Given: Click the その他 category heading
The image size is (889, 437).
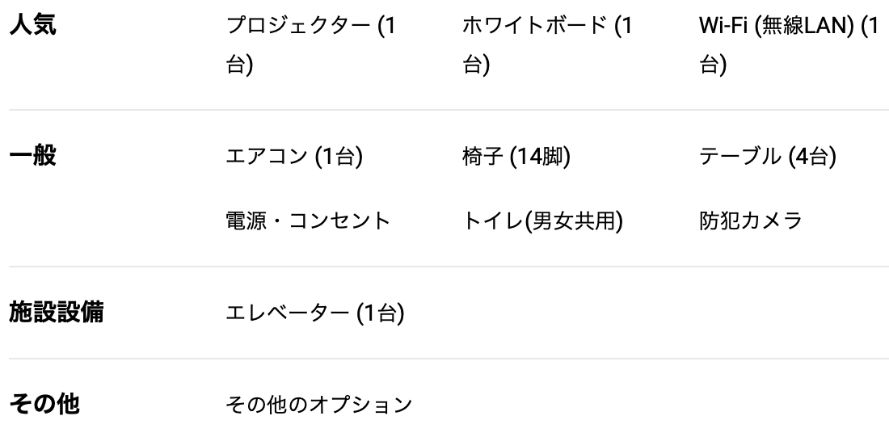Looking at the screenshot, I should (x=44, y=404).
